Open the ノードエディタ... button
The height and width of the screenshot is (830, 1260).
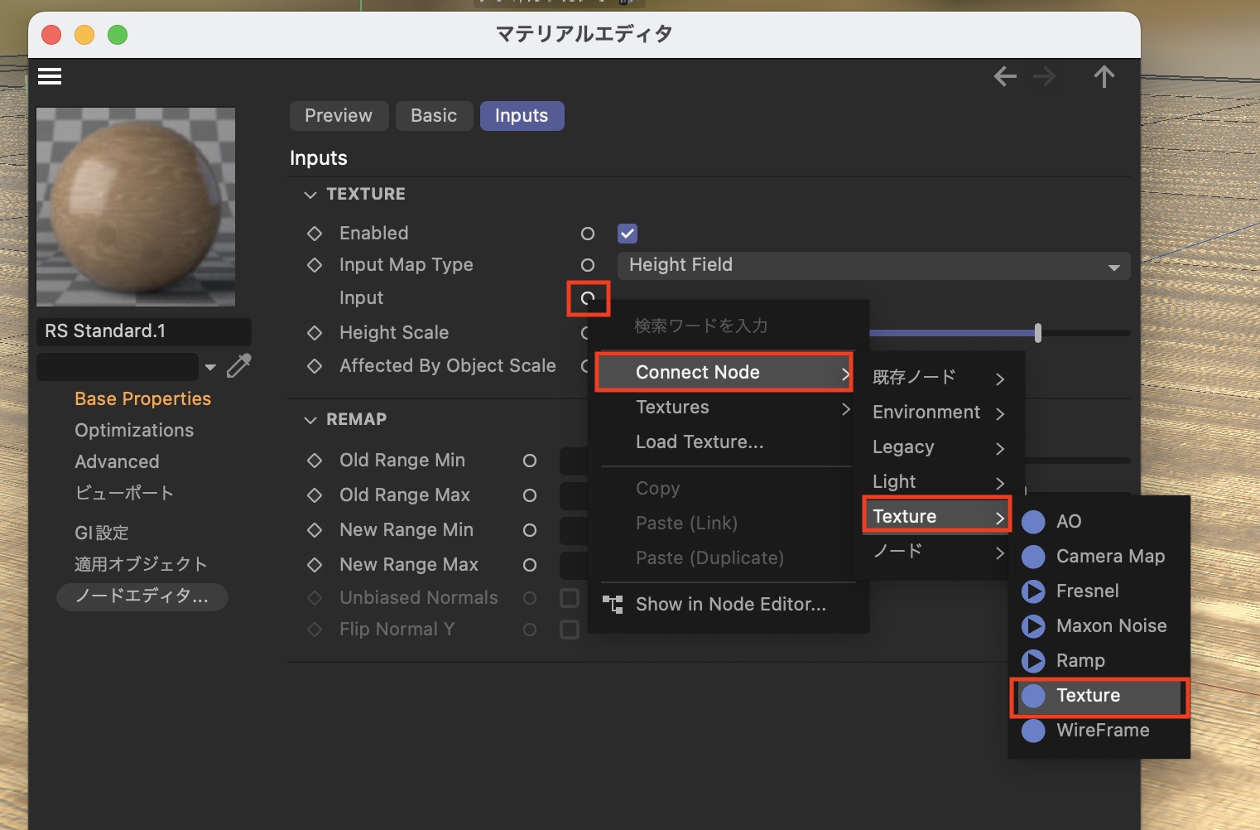[142, 596]
